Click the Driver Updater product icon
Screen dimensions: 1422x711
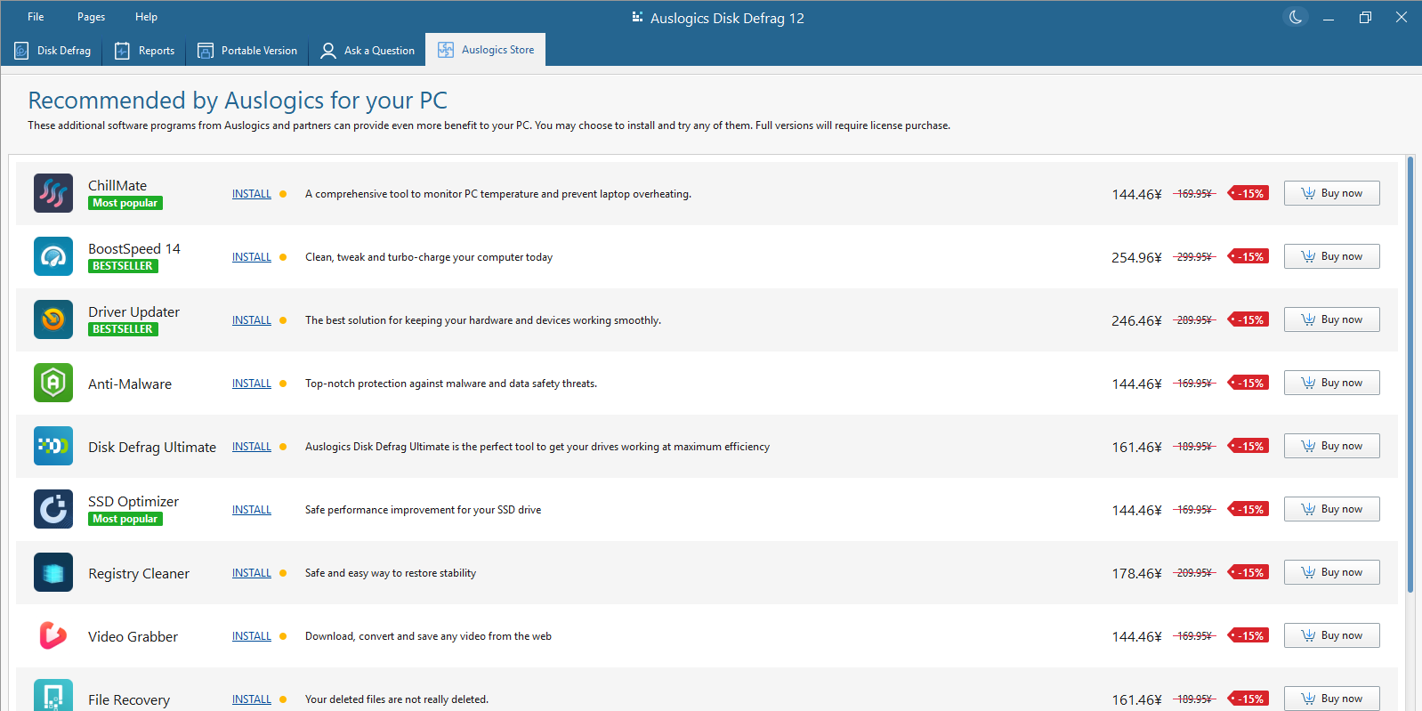point(53,319)
